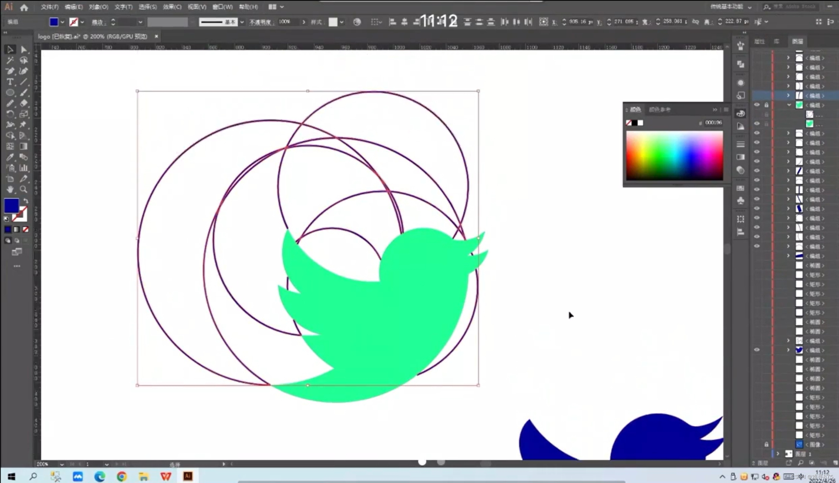Select the Lasso tool

pyautogui.click(x=24, y=60)
